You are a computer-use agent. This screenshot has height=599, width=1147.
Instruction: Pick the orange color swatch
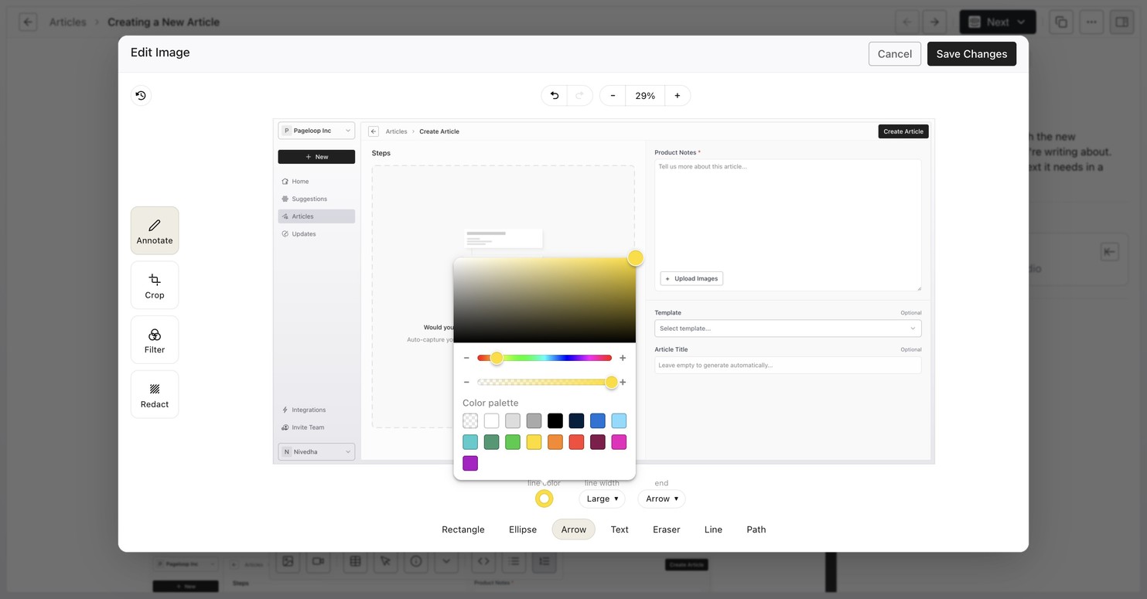[x=555, y=442]
